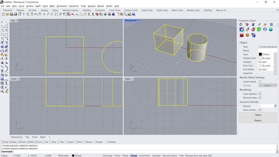Toggle the Mid osnap checkbox
The height and width of the screenshot is (157, 279).
pyautogui.click(x=28, y=142)
